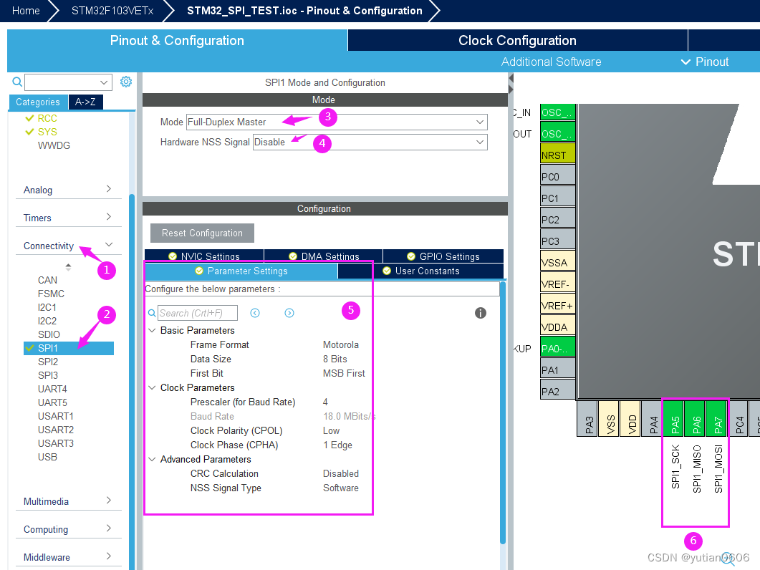Screen dimensions: 760x570
Task: Click the green check icon beside SYS
Action: click(29, 132)
